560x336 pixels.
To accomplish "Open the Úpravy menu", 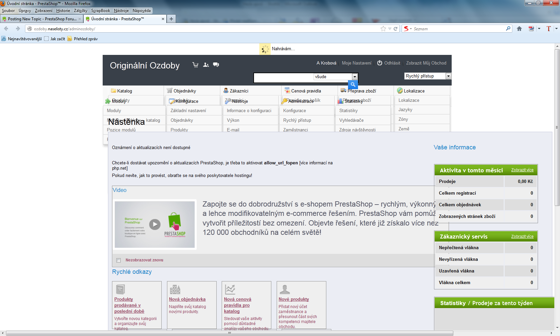I will 25,11.
